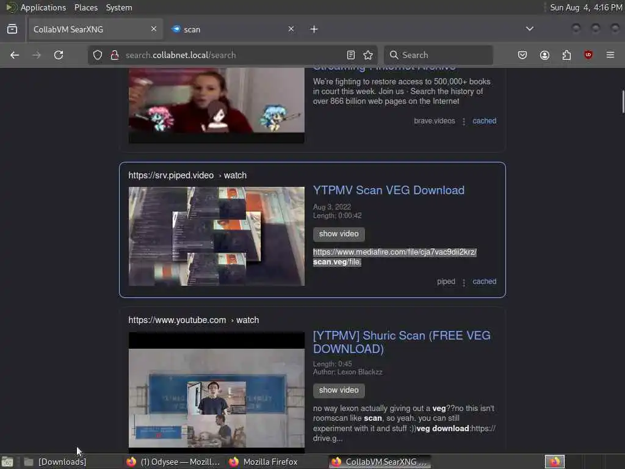Viewport: 625px width, 469px height.
Task: Focus the browser Search box
Action: [x=438, y=55]
